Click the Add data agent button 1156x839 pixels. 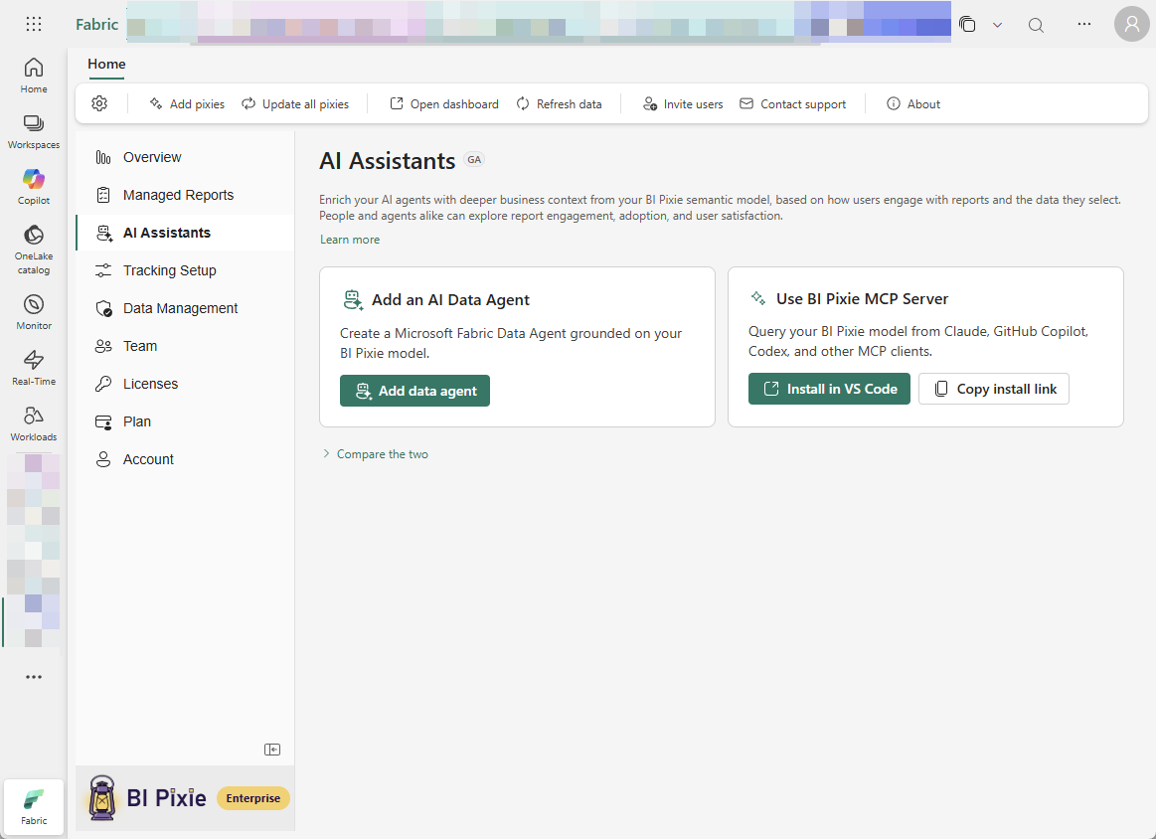[x=415, y=391]
